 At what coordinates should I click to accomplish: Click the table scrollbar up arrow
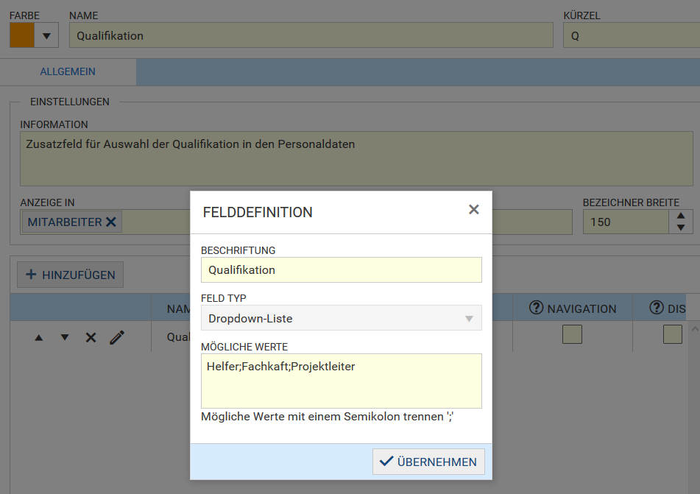695,329
